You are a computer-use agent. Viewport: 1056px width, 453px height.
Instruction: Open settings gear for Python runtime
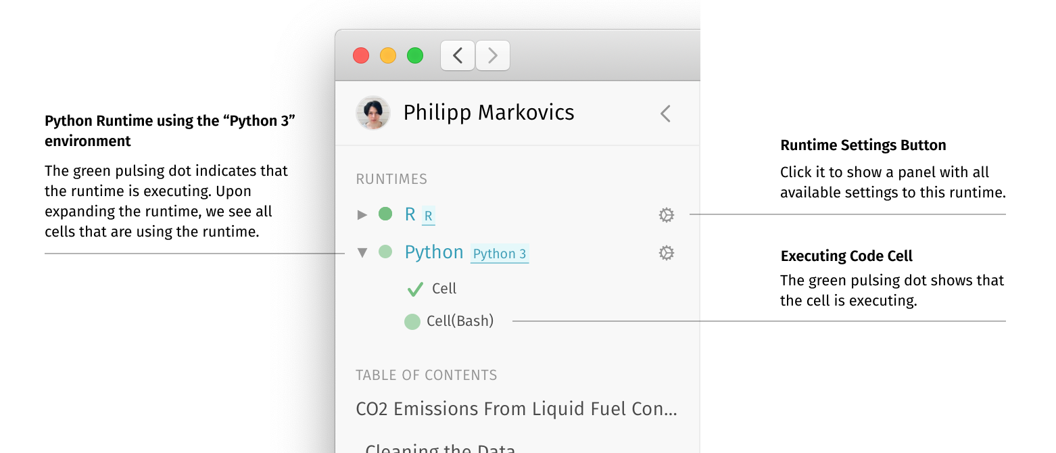(667, 253)
